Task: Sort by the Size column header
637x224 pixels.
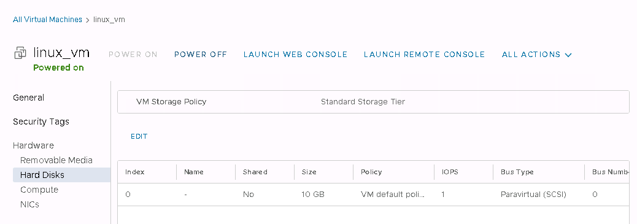Action: tap(309, 172)
